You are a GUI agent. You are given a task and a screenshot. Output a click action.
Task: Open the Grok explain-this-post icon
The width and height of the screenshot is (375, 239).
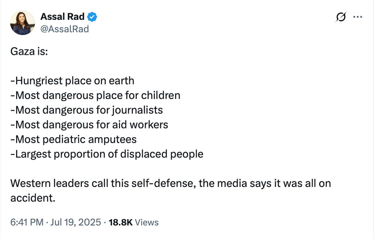click(x=341, y=17)
